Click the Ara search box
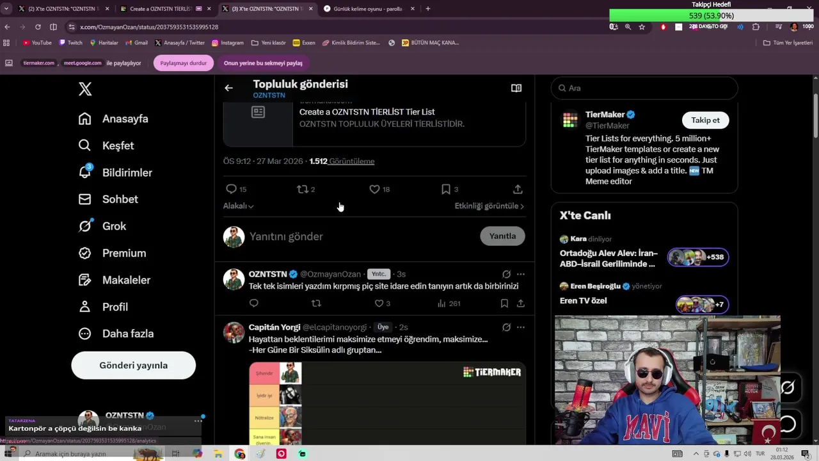 pos(644,88)
